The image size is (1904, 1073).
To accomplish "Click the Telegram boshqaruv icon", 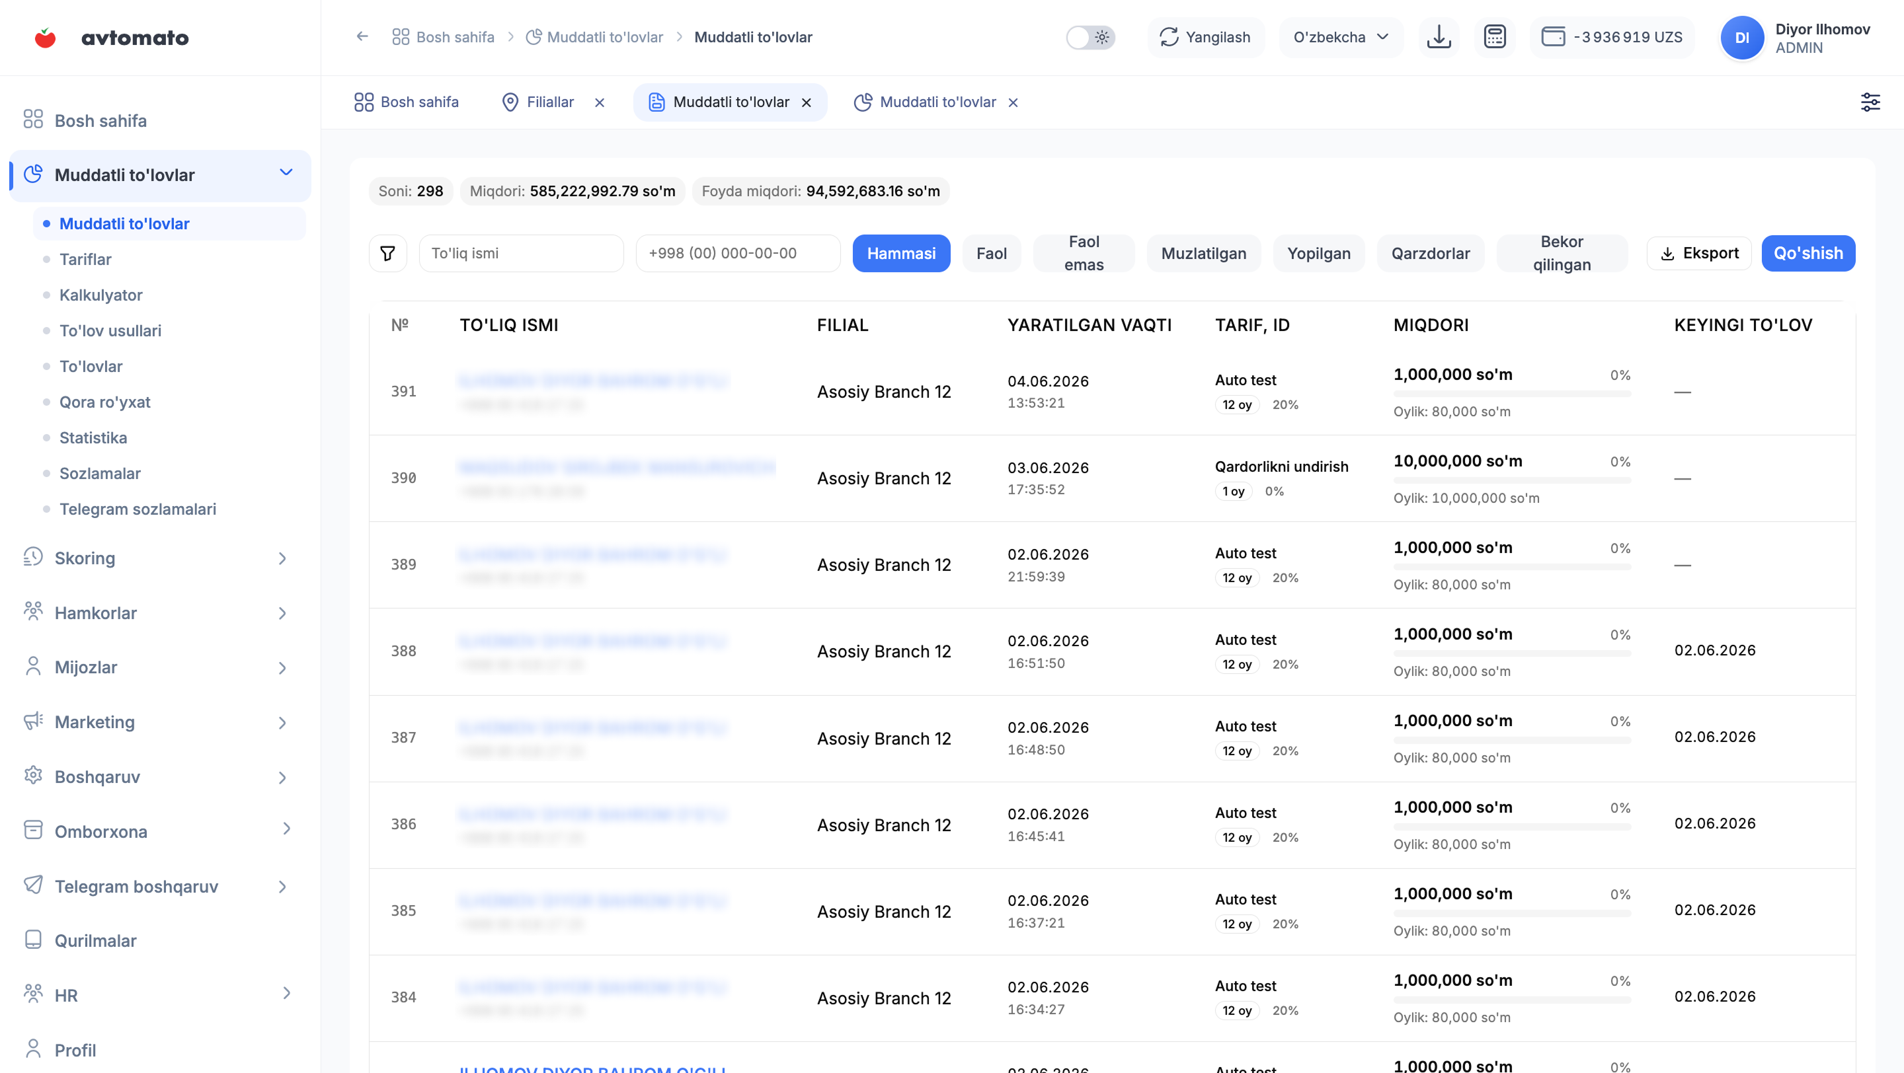I will 33,885.
